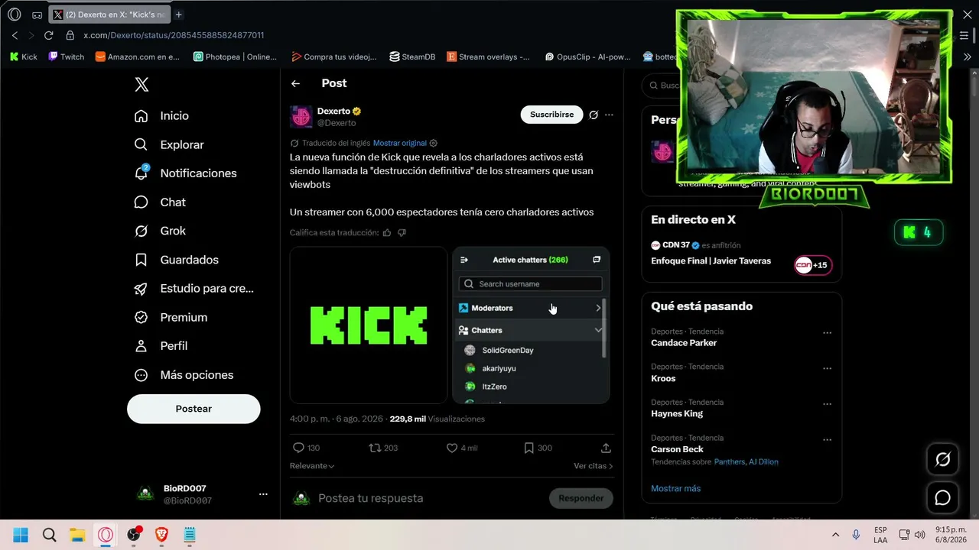Click the share post icon
The height and width of the screenshot is (550, 979).
click(x=606, y=448)
